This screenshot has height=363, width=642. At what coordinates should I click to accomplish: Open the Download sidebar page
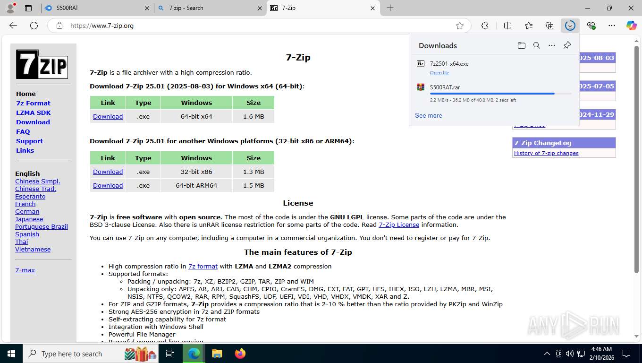(33, 122)
